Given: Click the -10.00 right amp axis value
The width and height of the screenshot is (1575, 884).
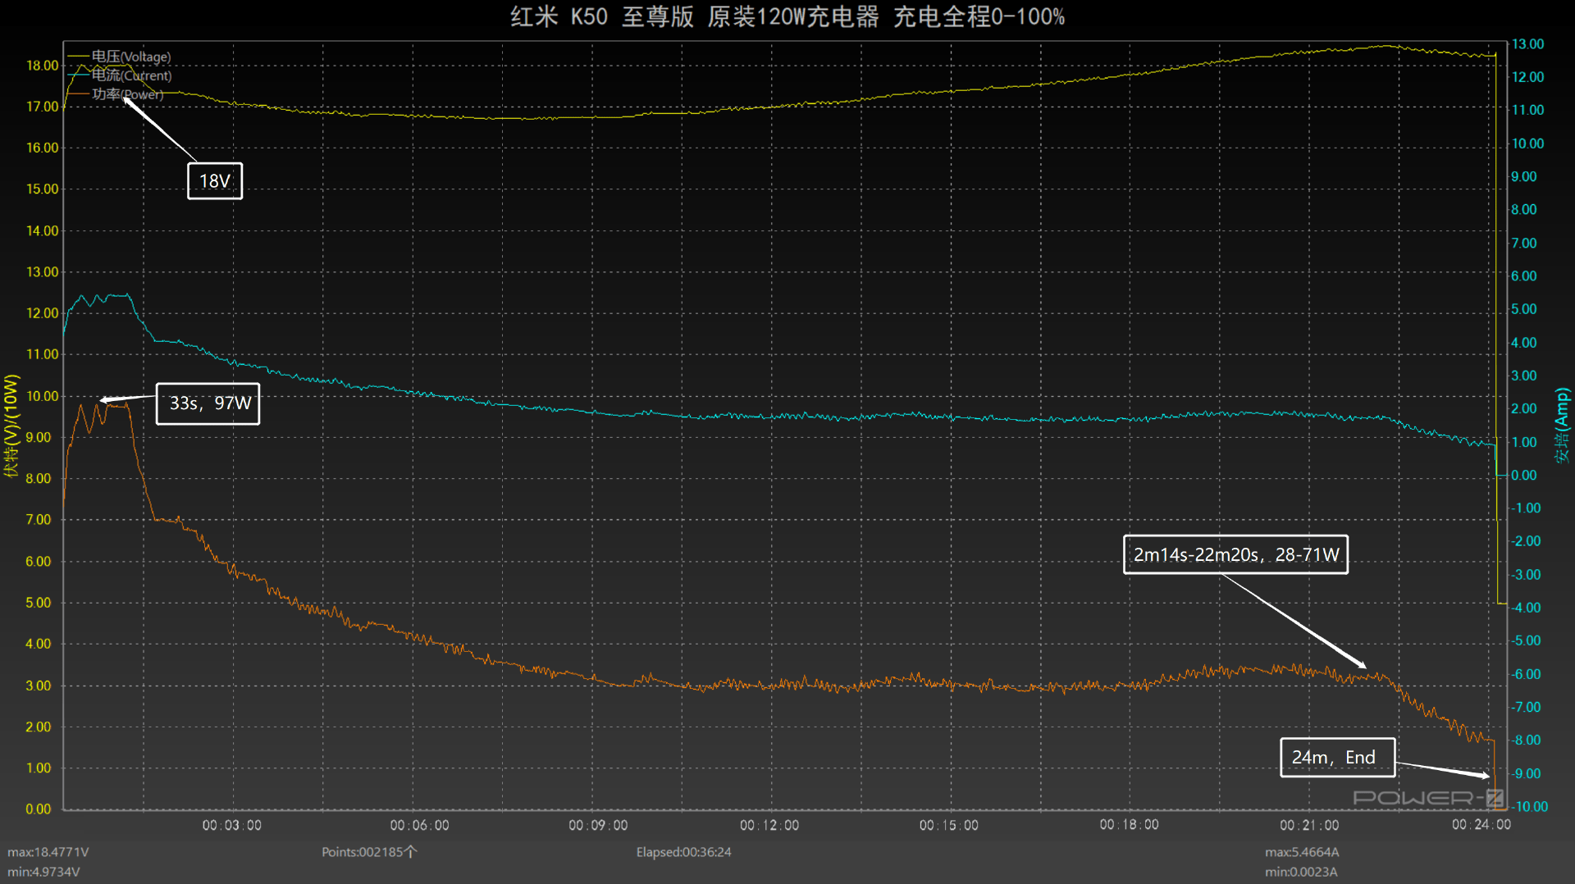Looking at the screenshot, I should 1529,807.
